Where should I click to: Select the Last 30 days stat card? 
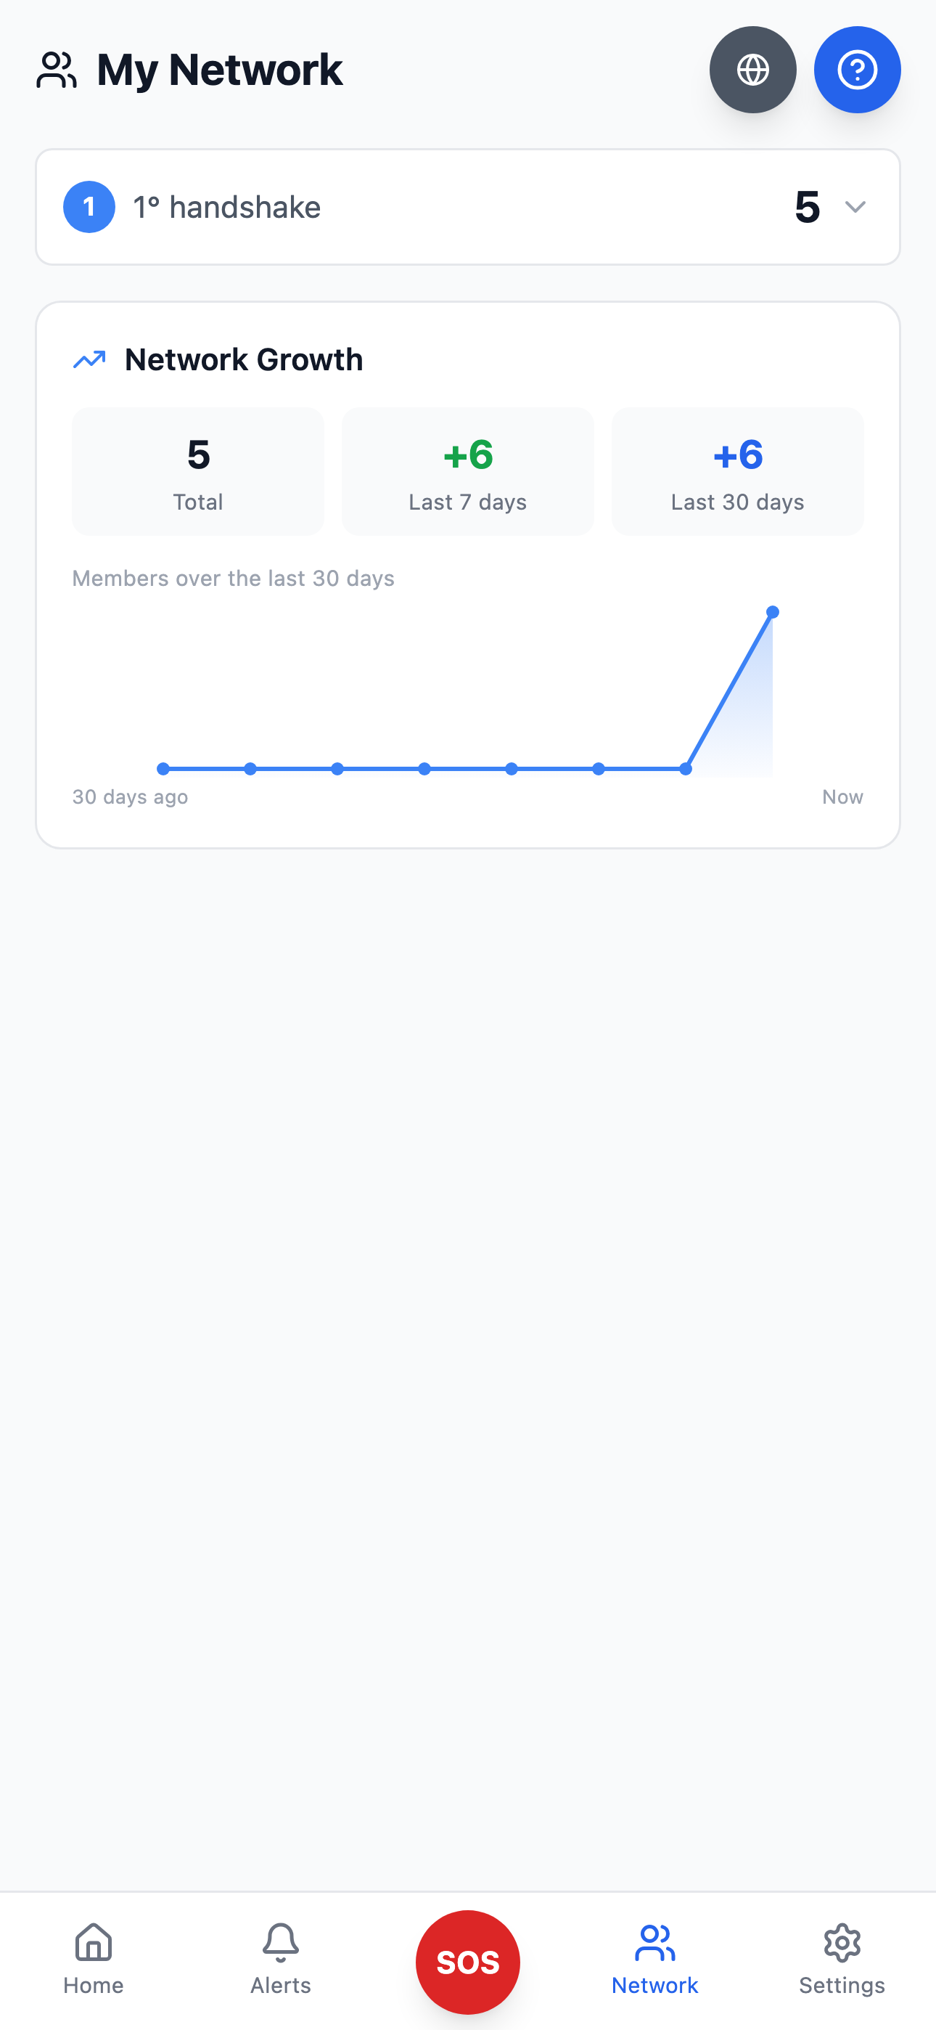pyautogui.click(x=737, y=471)
